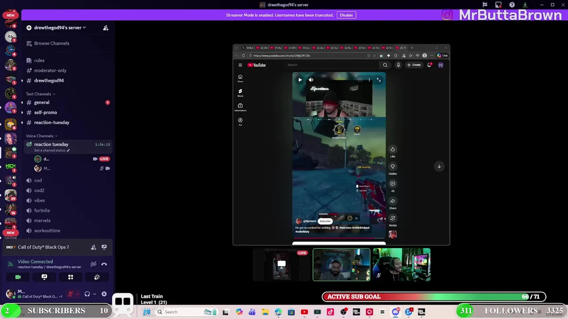Mute the short with the volume icon
The image size is (568, 319).
pyautogui.click(x=311, y=80)
